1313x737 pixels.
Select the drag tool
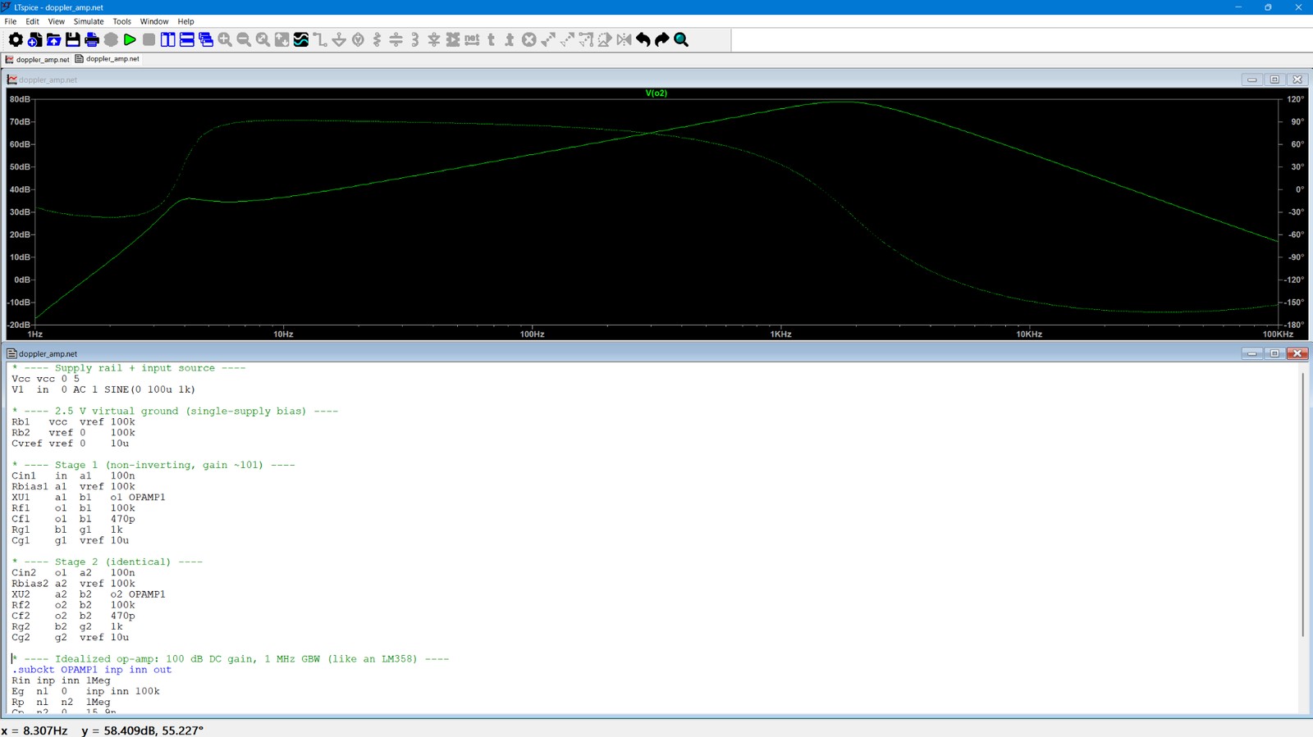tap(586, 39)
